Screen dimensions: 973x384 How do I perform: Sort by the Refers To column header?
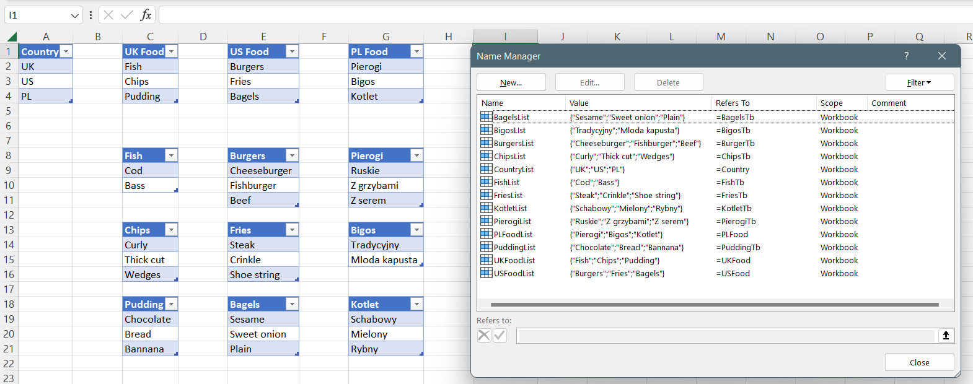point(764,103)
